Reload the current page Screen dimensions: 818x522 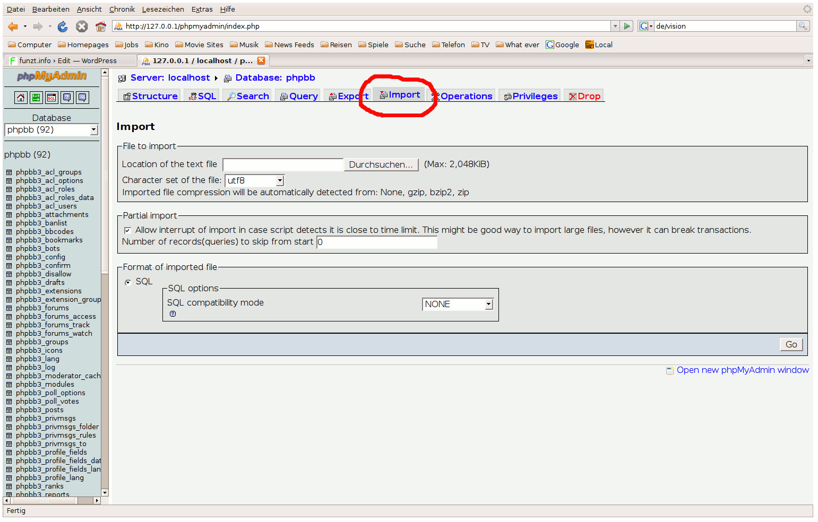[x=63, y=27]
